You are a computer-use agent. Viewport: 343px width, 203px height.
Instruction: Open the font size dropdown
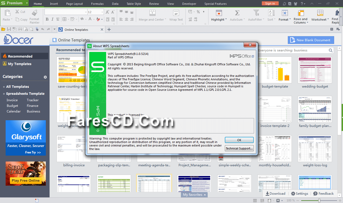[102, 12]
